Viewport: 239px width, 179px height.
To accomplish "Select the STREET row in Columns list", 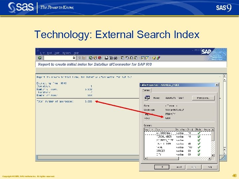I will point(178,151).
